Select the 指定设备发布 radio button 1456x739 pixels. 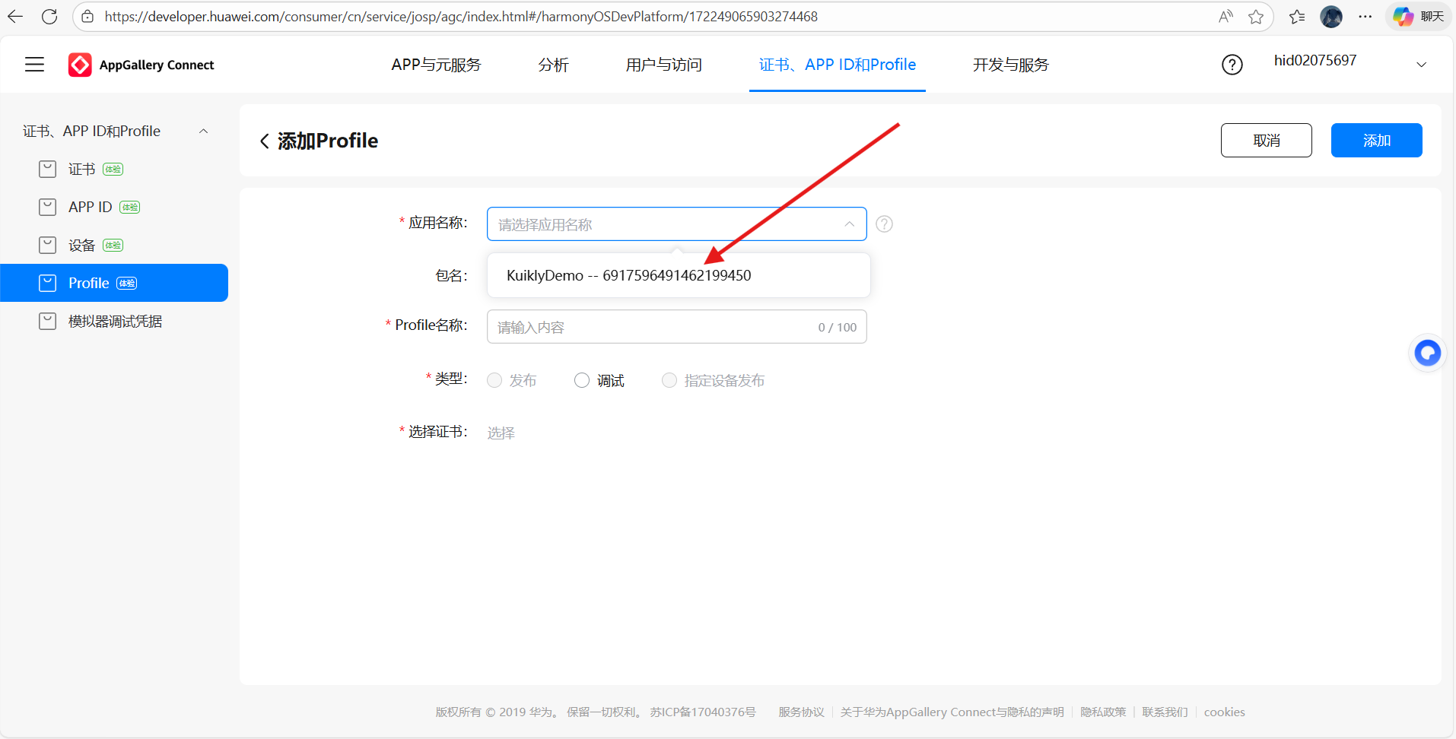coord(669,380)
